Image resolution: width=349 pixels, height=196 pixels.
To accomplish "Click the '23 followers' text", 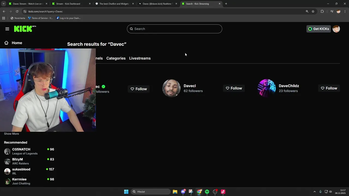I will 288,91.
